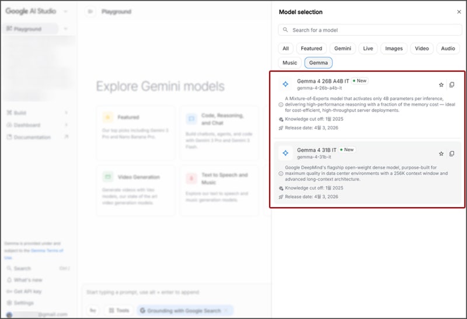
Task: Click the Gemma 4 31B IT sparkle icon
Action: [285, 153]
